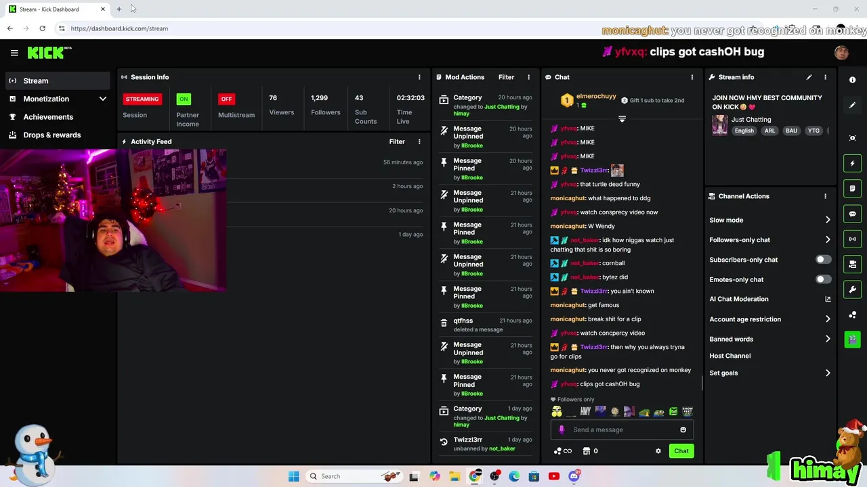Viewport: 867px width, 487px height.
Task: Open Stream info panel options menu
Action: pyautogui.click(x=825, y=77)
